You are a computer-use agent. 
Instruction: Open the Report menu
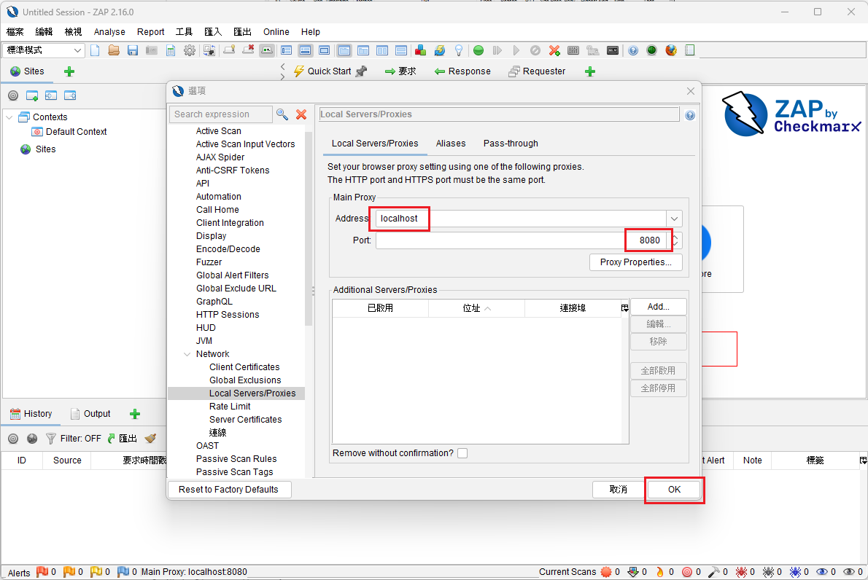point(150,32)
